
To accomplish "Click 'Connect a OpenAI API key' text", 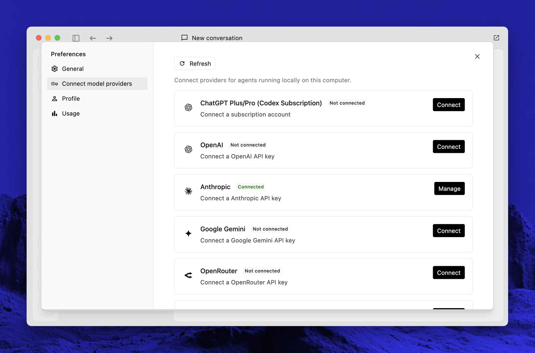I will click(x=237, y=157).
